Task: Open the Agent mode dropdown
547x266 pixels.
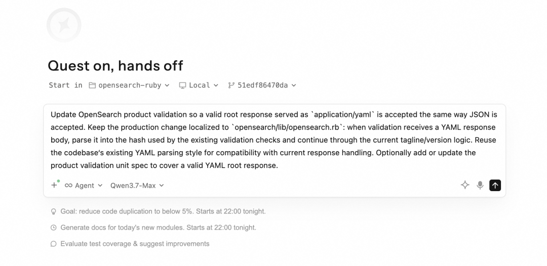Action: pyautogui.click(x=84, y=186)
